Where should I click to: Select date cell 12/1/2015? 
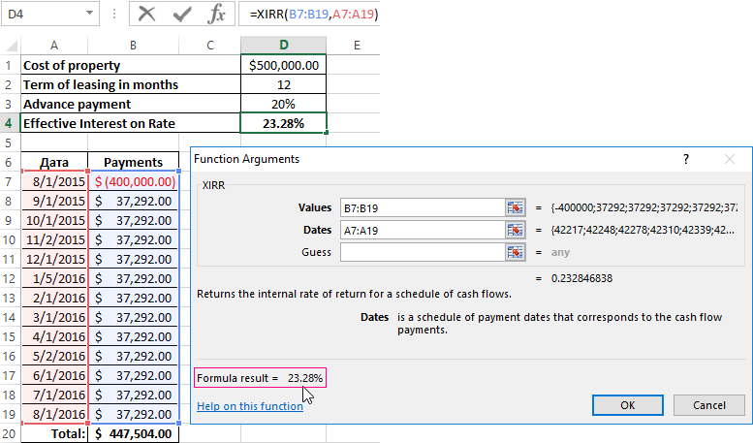54,259
